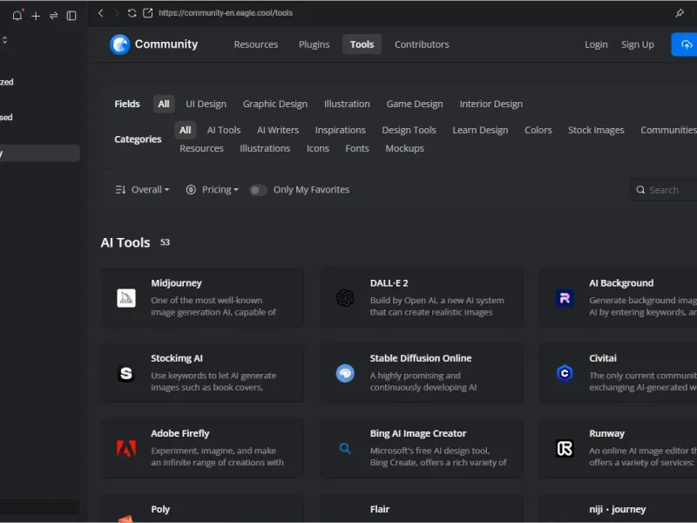Toggle Only My Favorites switch
This screenshot has height=523, width=697.
click(x=258, y=190)
